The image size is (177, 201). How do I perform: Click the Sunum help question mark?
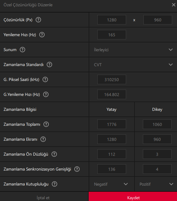pyautogui.click(x=22, y=50)
